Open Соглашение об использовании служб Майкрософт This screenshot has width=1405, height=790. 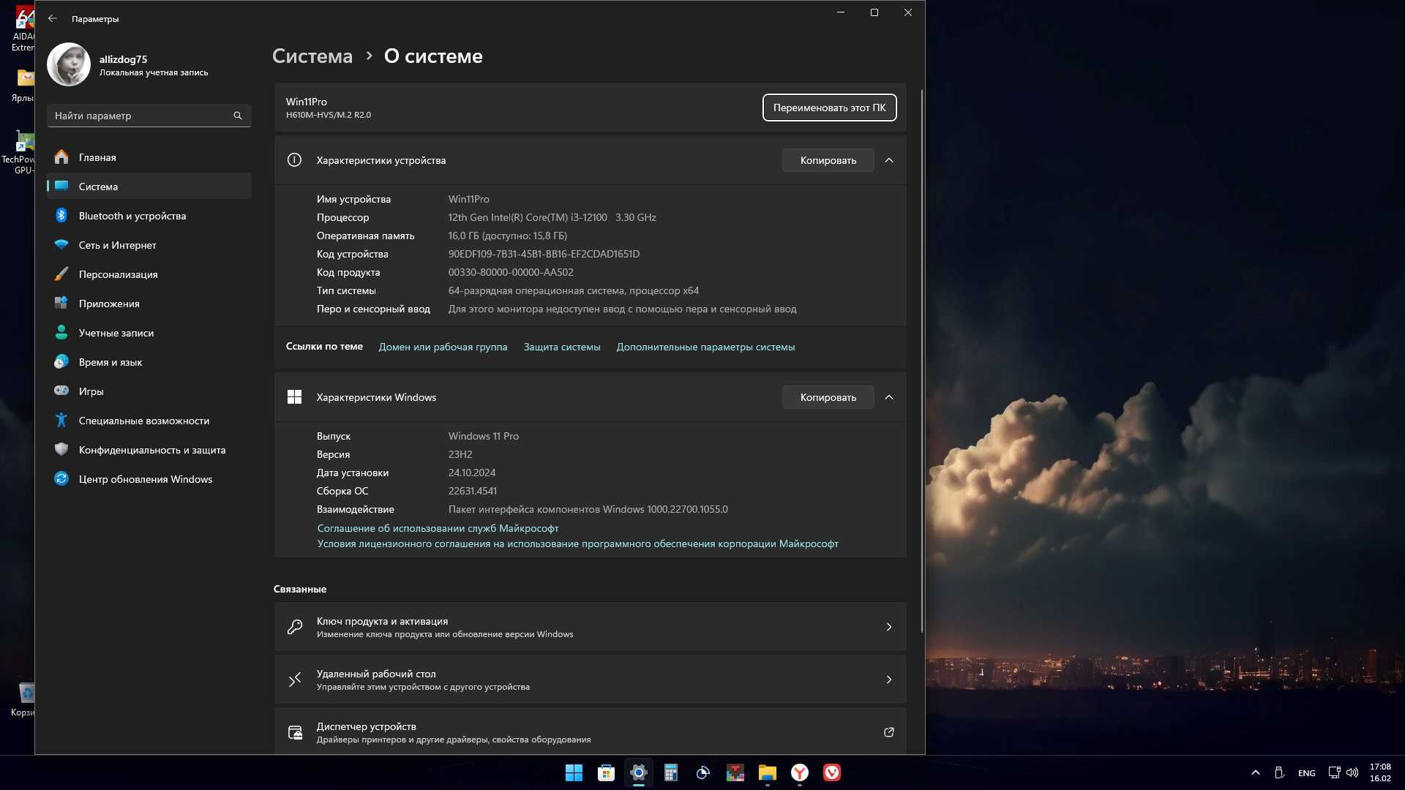pyautogui.click(x=438, y=528)
